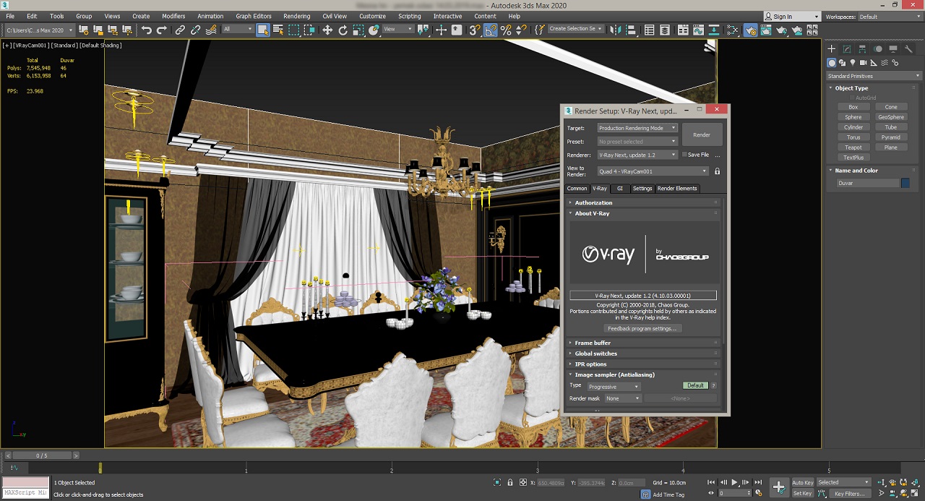Open the Rendering menu

click(296, 16)
